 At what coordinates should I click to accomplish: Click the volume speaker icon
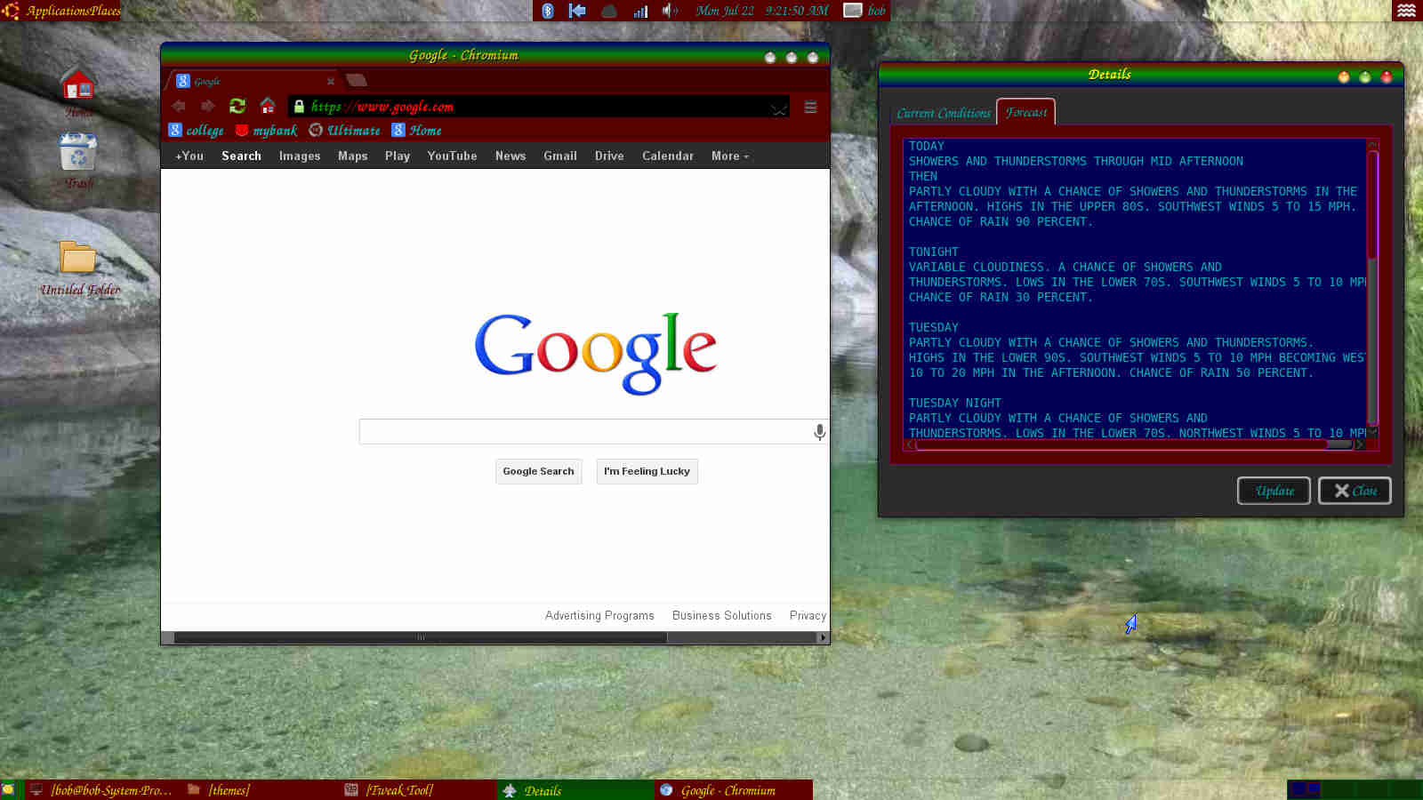pyautogui.click(x=670, y=11)
